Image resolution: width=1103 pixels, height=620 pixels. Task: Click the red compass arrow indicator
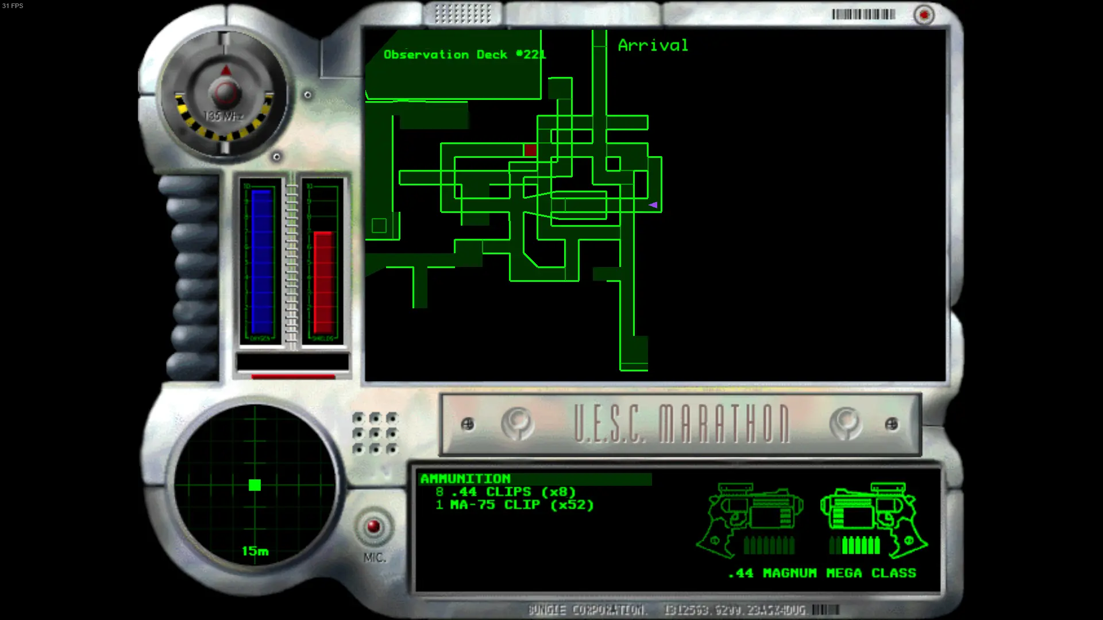(x=226, y=71)
